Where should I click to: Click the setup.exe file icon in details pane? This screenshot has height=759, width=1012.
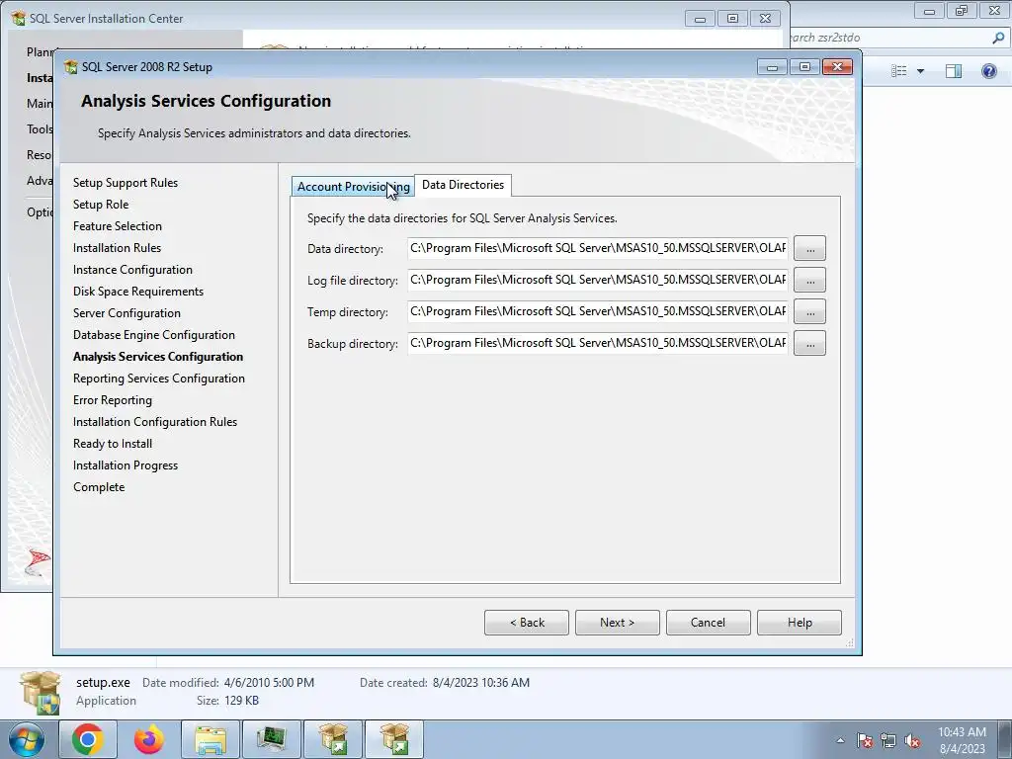tap(40, 693)
